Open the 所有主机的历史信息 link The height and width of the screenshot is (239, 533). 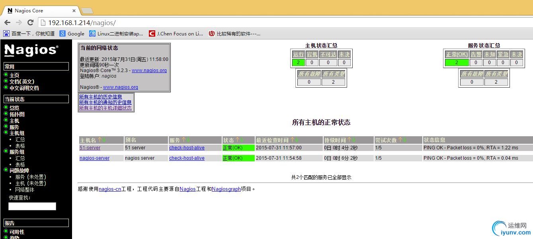pos(101,97)
